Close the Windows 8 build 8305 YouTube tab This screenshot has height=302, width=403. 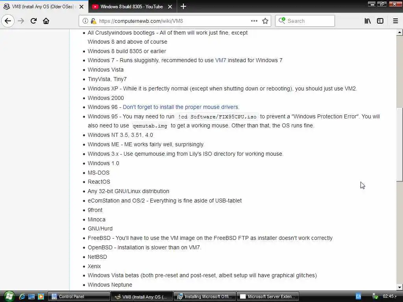point(170,7)
